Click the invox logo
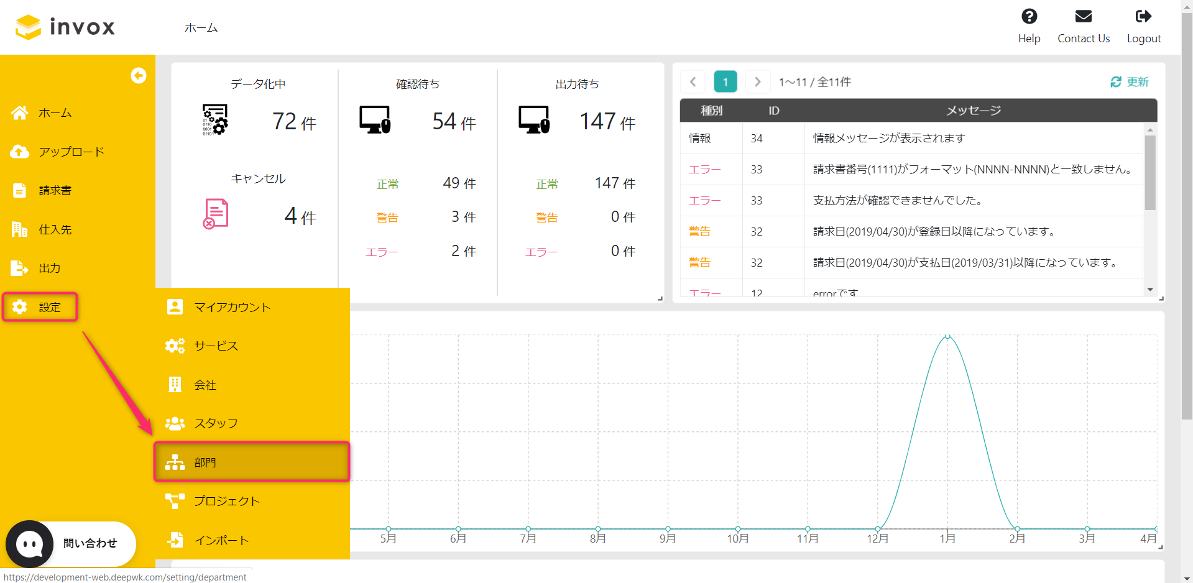Screen dimensions: 1193x583 [x=65, y=27]
